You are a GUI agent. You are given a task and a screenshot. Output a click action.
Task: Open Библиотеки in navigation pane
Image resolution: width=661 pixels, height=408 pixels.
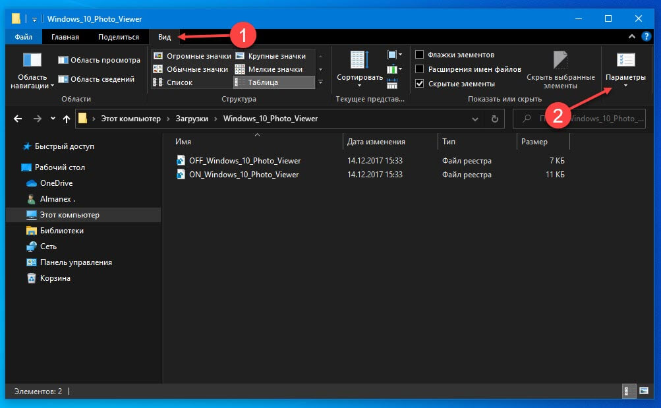click(61, 231)
